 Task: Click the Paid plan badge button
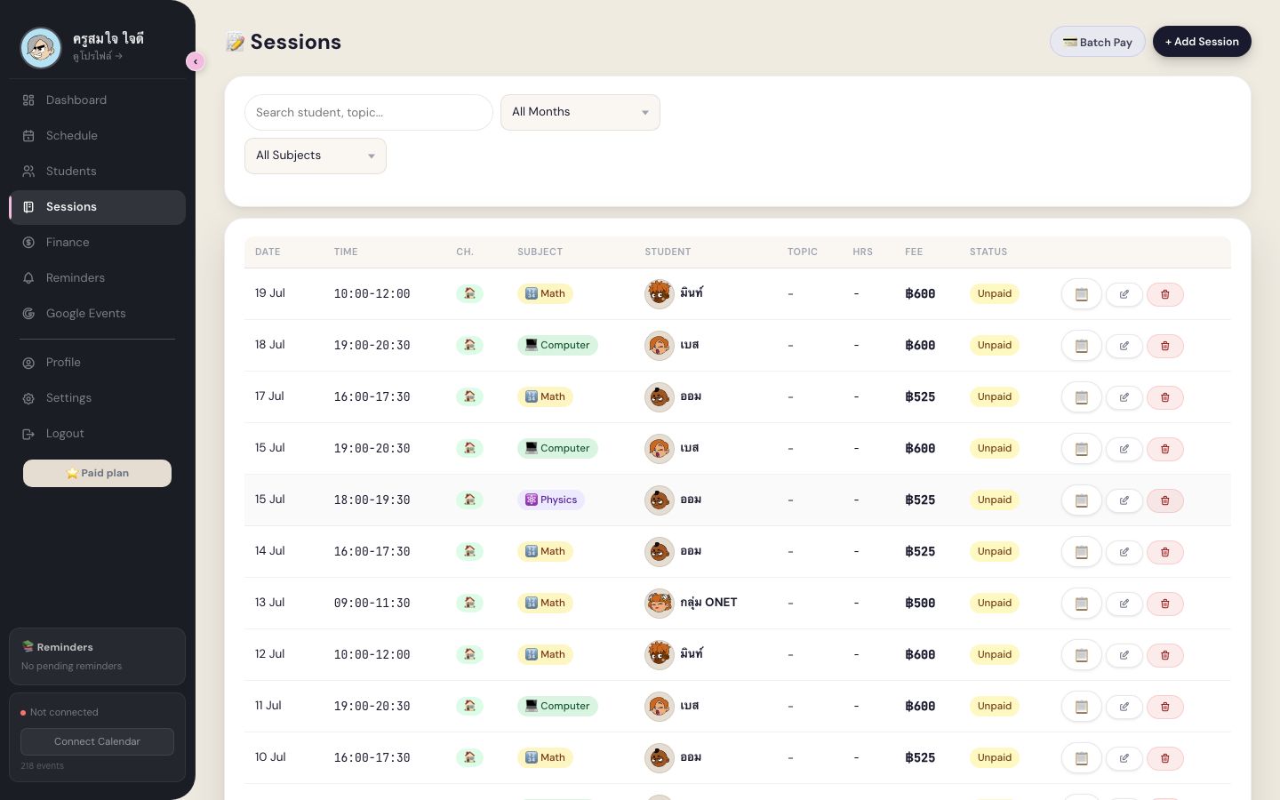[x=97, y=473]
